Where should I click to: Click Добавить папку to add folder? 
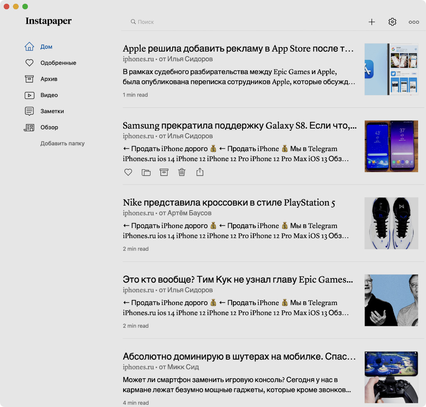tap(62, 144)
